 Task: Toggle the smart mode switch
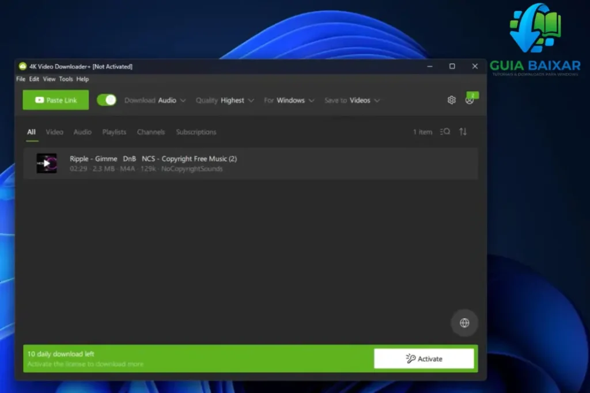pos(107,100)
